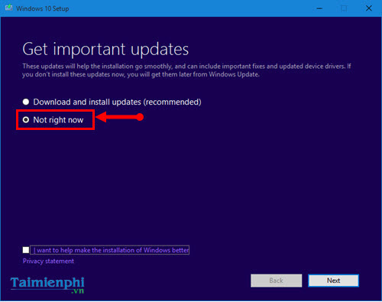The height and width of the screenshot is (302, 382).
Task: Click the 'I want to help make the installation' label
Action: coord(110,250)
